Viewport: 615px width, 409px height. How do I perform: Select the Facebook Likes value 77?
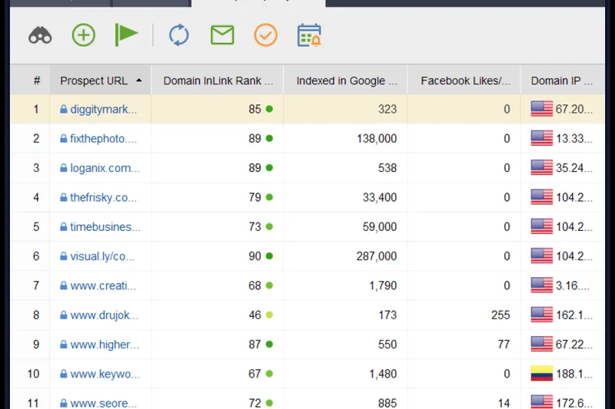504,344
